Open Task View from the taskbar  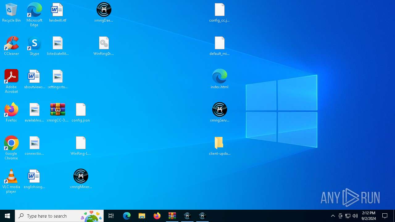click(x=111, y=216)
